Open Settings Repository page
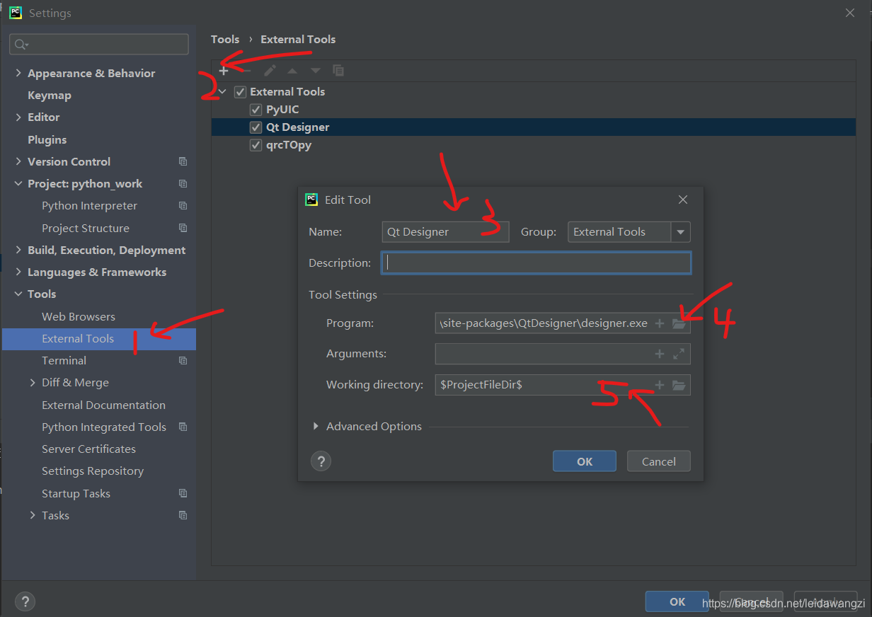The width and height of the screenshot is (872, 617). (x=93, y=471)
